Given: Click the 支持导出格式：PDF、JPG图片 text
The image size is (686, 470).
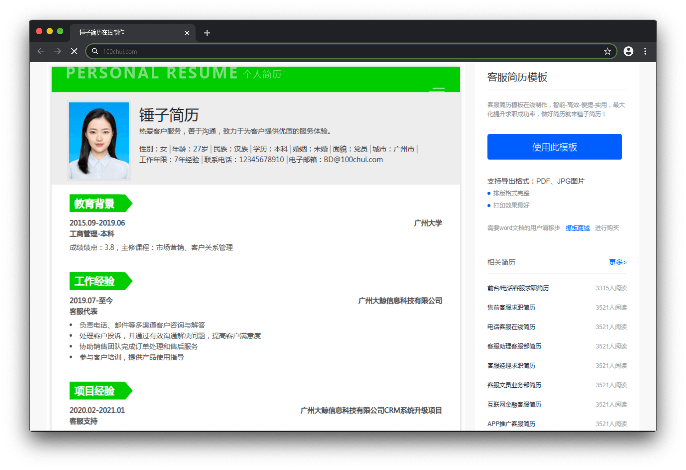Looking at the screenshot, I should point(536,181).
